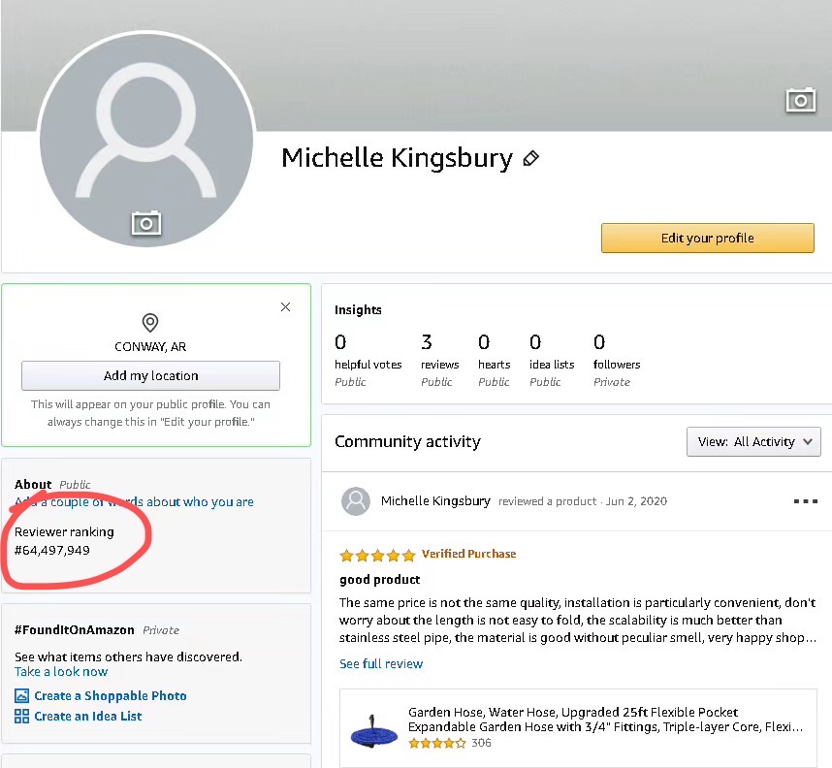Click the 3 reviews insight count
Image resolution: width=832 pixels, height=768 pixels.
click(x=427, y=342)
